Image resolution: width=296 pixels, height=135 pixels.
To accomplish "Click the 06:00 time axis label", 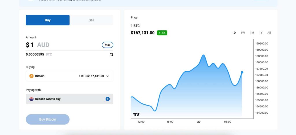I will [x=227, y=122].
